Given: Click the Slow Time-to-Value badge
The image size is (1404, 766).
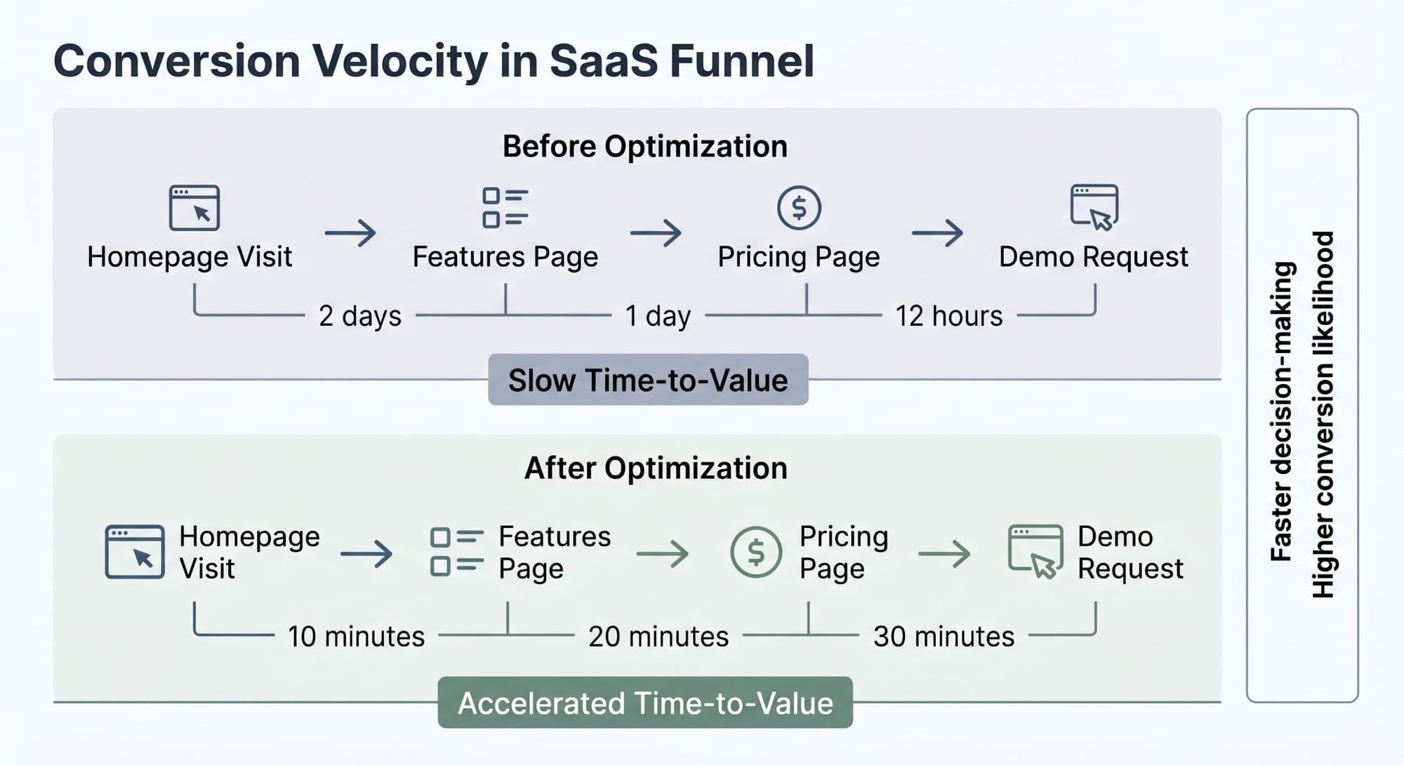Looking at the screenshot, I should point(648,380).
